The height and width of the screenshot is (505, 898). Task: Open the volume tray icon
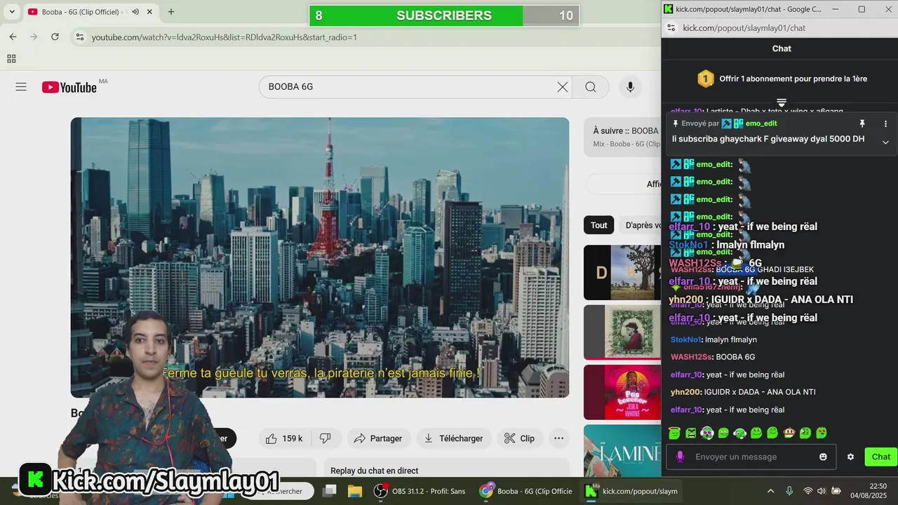(822, 491)
